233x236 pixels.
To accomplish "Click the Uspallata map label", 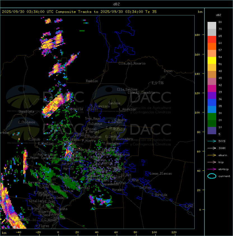I will pyautogui.click(x=26, y=112).
